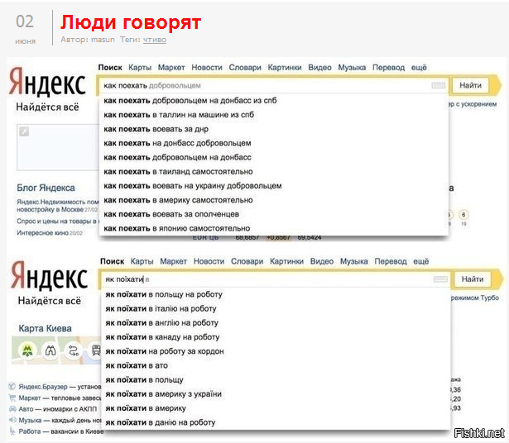Expand the ещё menu in bottom Yandex bar
The image size is (509, 443).
(420, 261)
